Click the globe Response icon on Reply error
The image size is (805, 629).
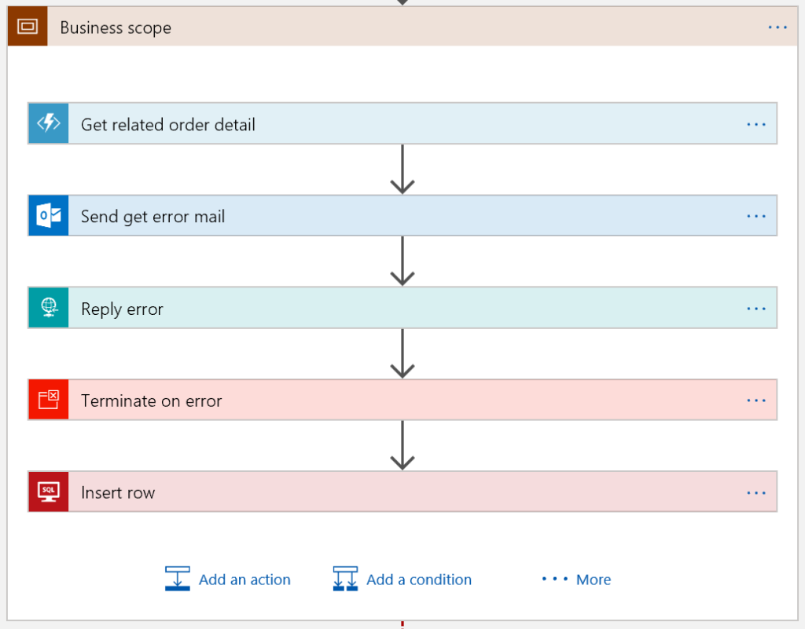[49, 308]
